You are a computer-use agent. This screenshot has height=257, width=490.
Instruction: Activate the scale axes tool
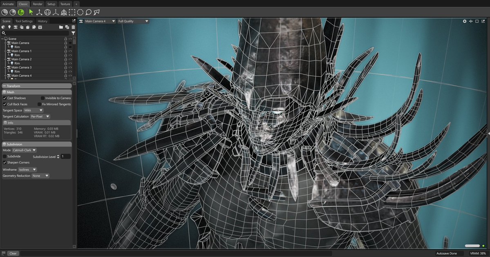point(56,12)
